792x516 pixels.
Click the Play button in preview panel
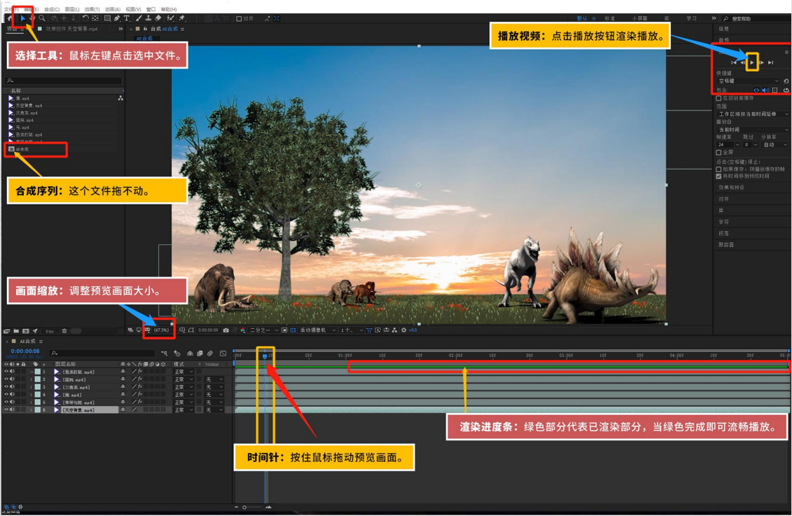tap(752, 62)
